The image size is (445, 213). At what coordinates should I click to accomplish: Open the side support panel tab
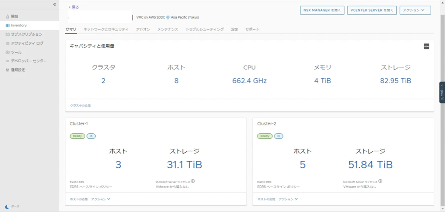coord(442,92)
